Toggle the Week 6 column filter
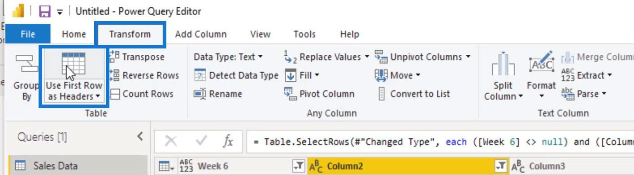This screenshot has height=175, width=634. click(x=299, y=166)
